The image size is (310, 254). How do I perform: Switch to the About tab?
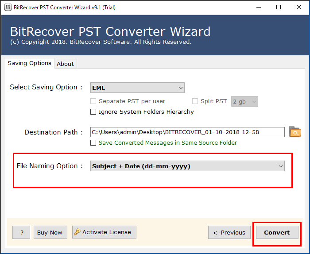(x=65, y=64)
